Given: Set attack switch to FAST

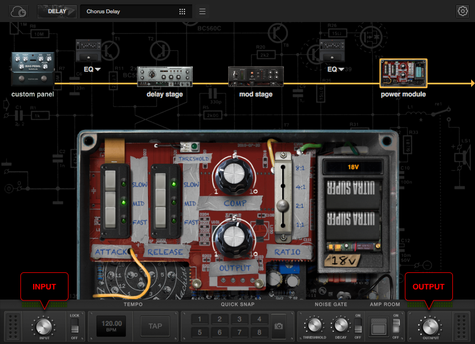Looking at the screenshot, I should (110, 218).
